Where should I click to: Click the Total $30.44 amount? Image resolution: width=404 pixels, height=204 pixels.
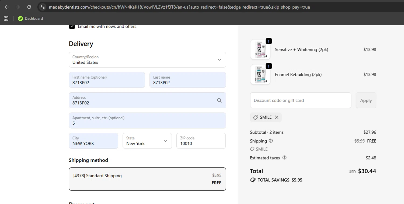(367, 171)
